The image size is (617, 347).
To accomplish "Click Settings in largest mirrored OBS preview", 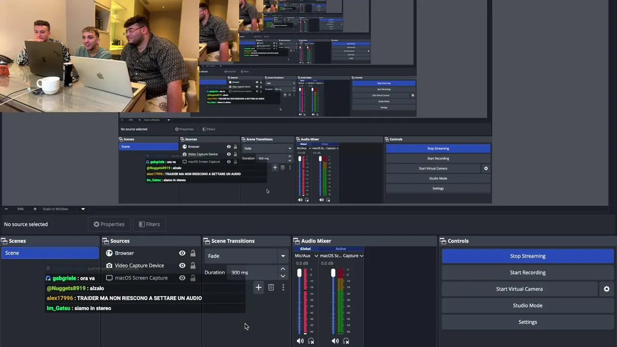I will point(438,188).
